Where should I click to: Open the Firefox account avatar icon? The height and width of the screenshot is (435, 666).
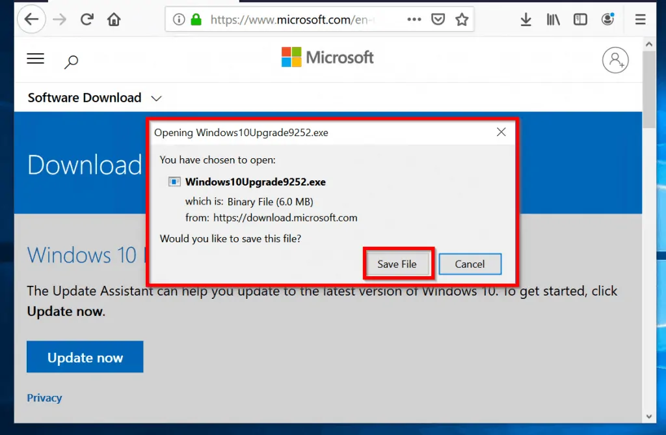(608, 19)
